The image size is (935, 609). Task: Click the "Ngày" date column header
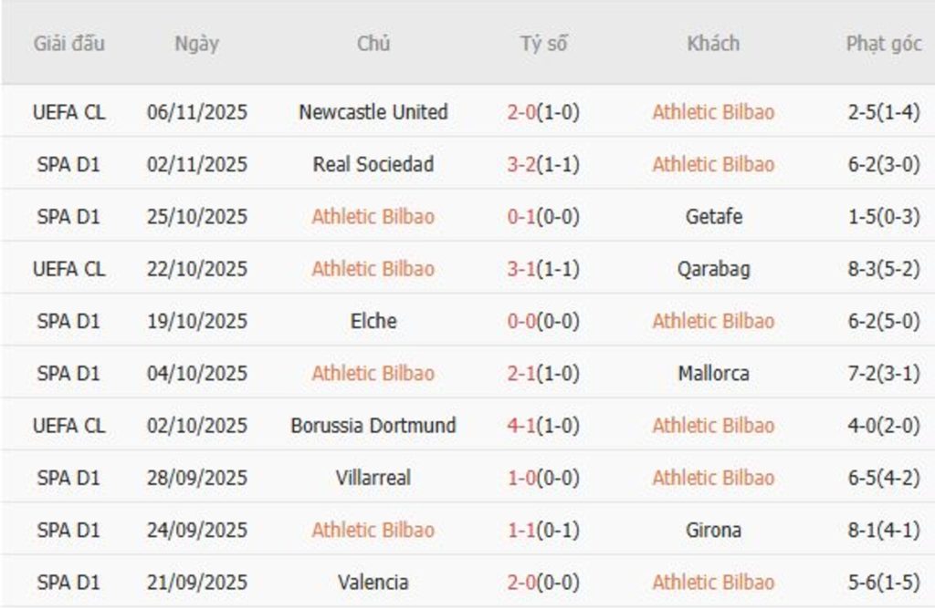click(x=196, y=44)
